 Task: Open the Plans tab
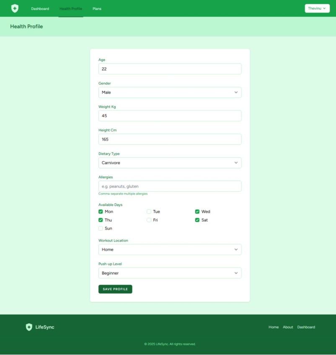(x=97, y=8)
